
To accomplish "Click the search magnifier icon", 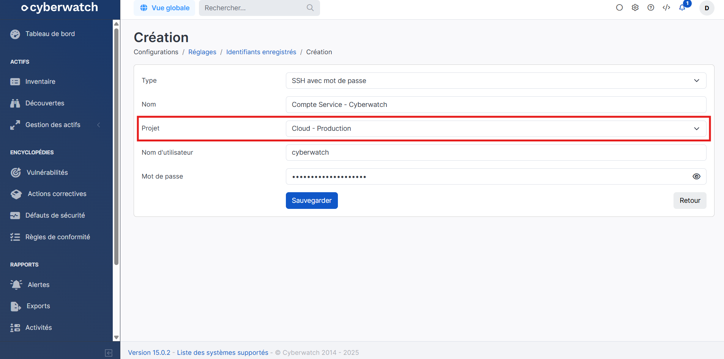I will pyautogui.click(x=310, y=8).
